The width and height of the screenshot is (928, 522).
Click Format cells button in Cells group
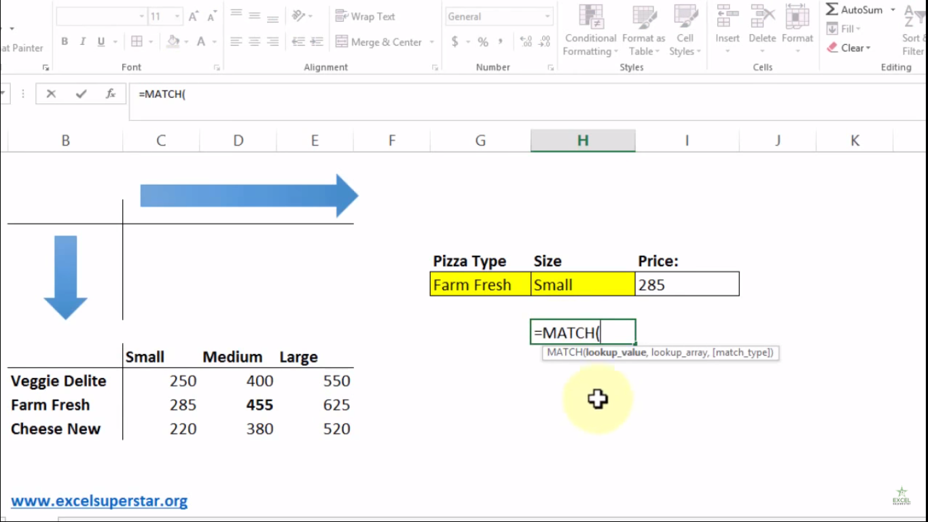(x=797, y=31)
